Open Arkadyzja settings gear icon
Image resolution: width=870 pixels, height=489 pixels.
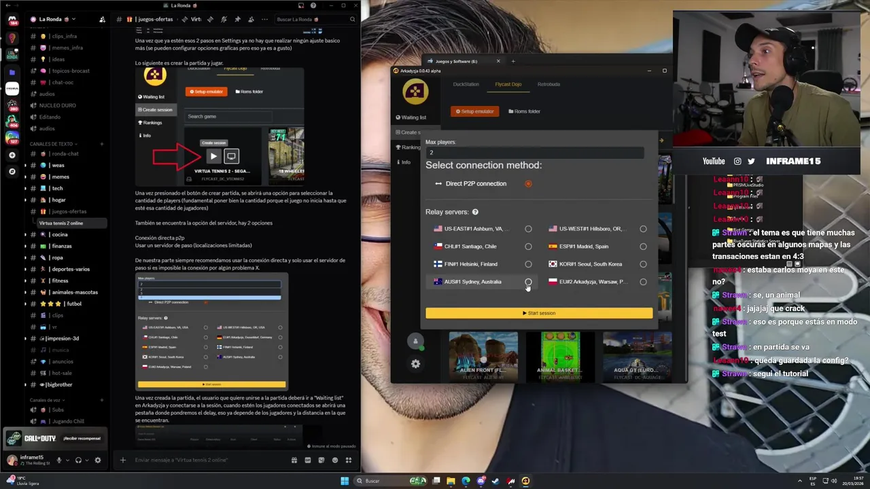tap(415, 364)
